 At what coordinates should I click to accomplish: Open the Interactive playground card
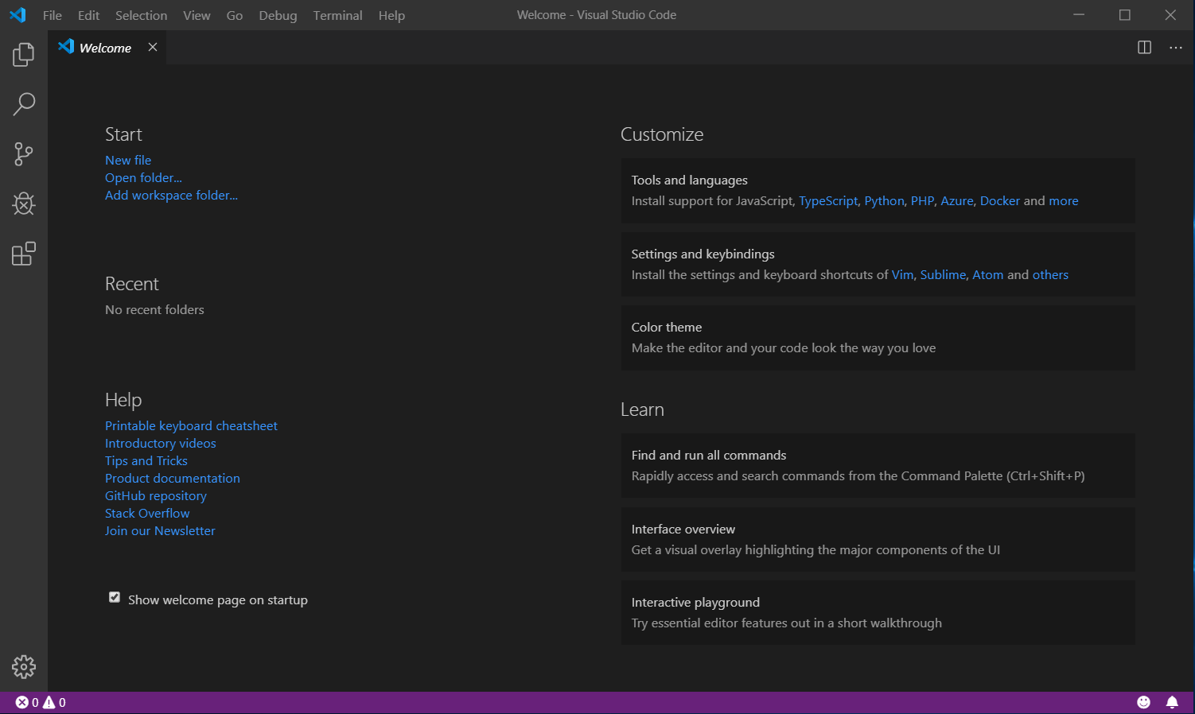pyautogui.click(x=878, y=612)
